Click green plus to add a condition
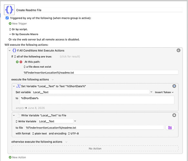 17,62
